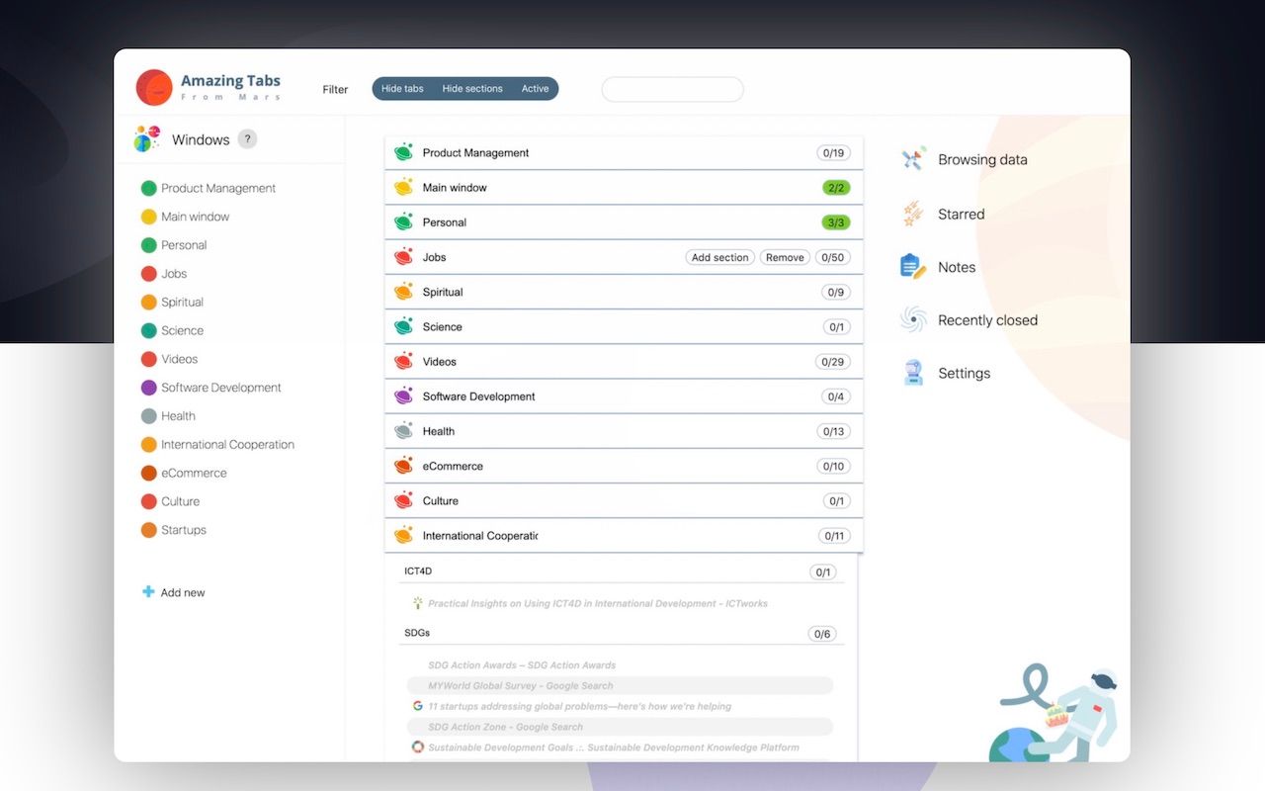
Task: Expand the Software Development window row
Action: 624,396
